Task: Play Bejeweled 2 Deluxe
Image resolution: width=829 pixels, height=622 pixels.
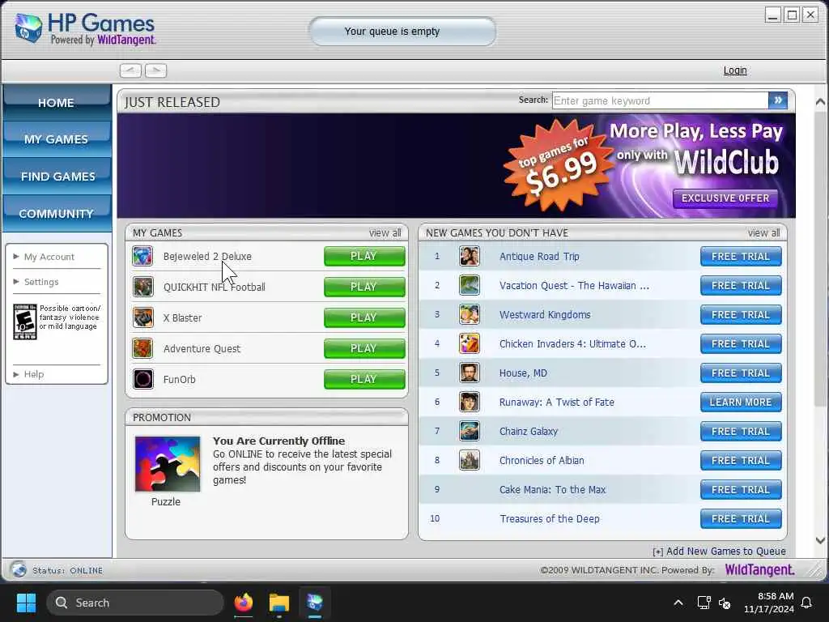Action: [364, 256]
